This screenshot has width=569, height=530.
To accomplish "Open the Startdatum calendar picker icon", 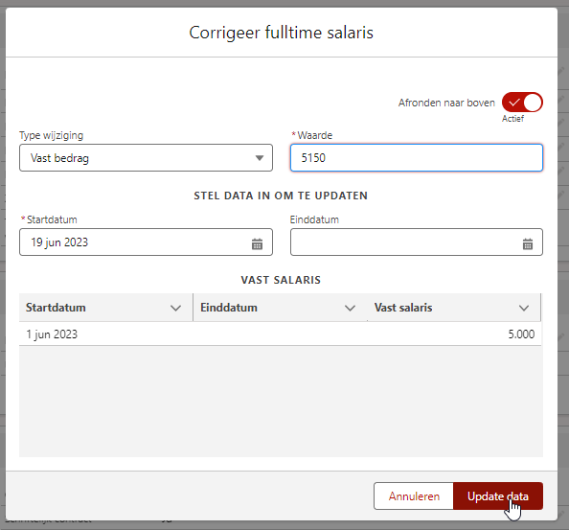I will (257, 244).
